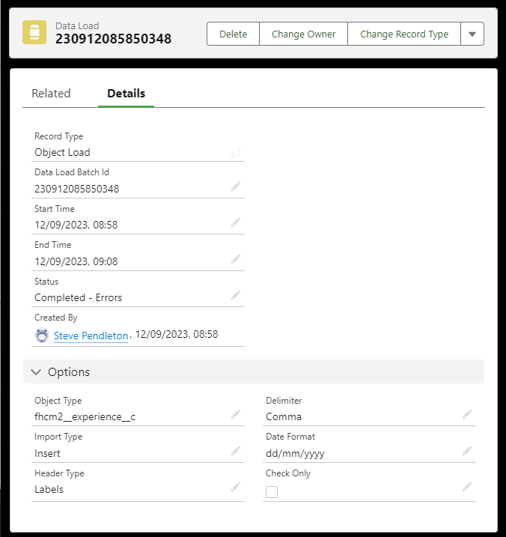Select the Details tab

point(126,94)
